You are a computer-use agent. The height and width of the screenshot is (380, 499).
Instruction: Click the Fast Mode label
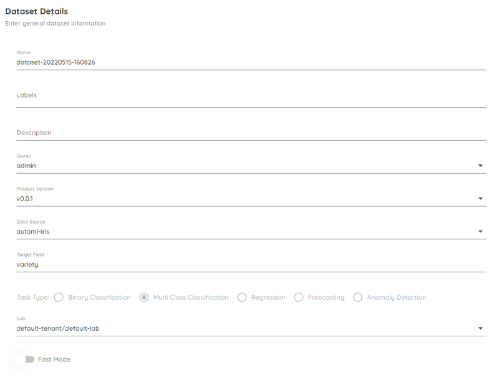(54, 359)
